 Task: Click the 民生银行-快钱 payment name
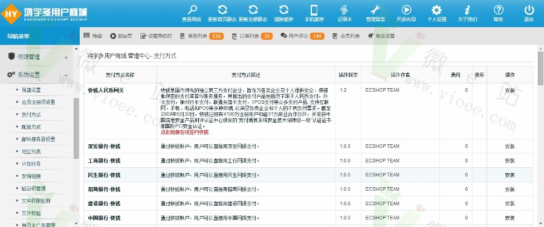(x=104, y=175)
